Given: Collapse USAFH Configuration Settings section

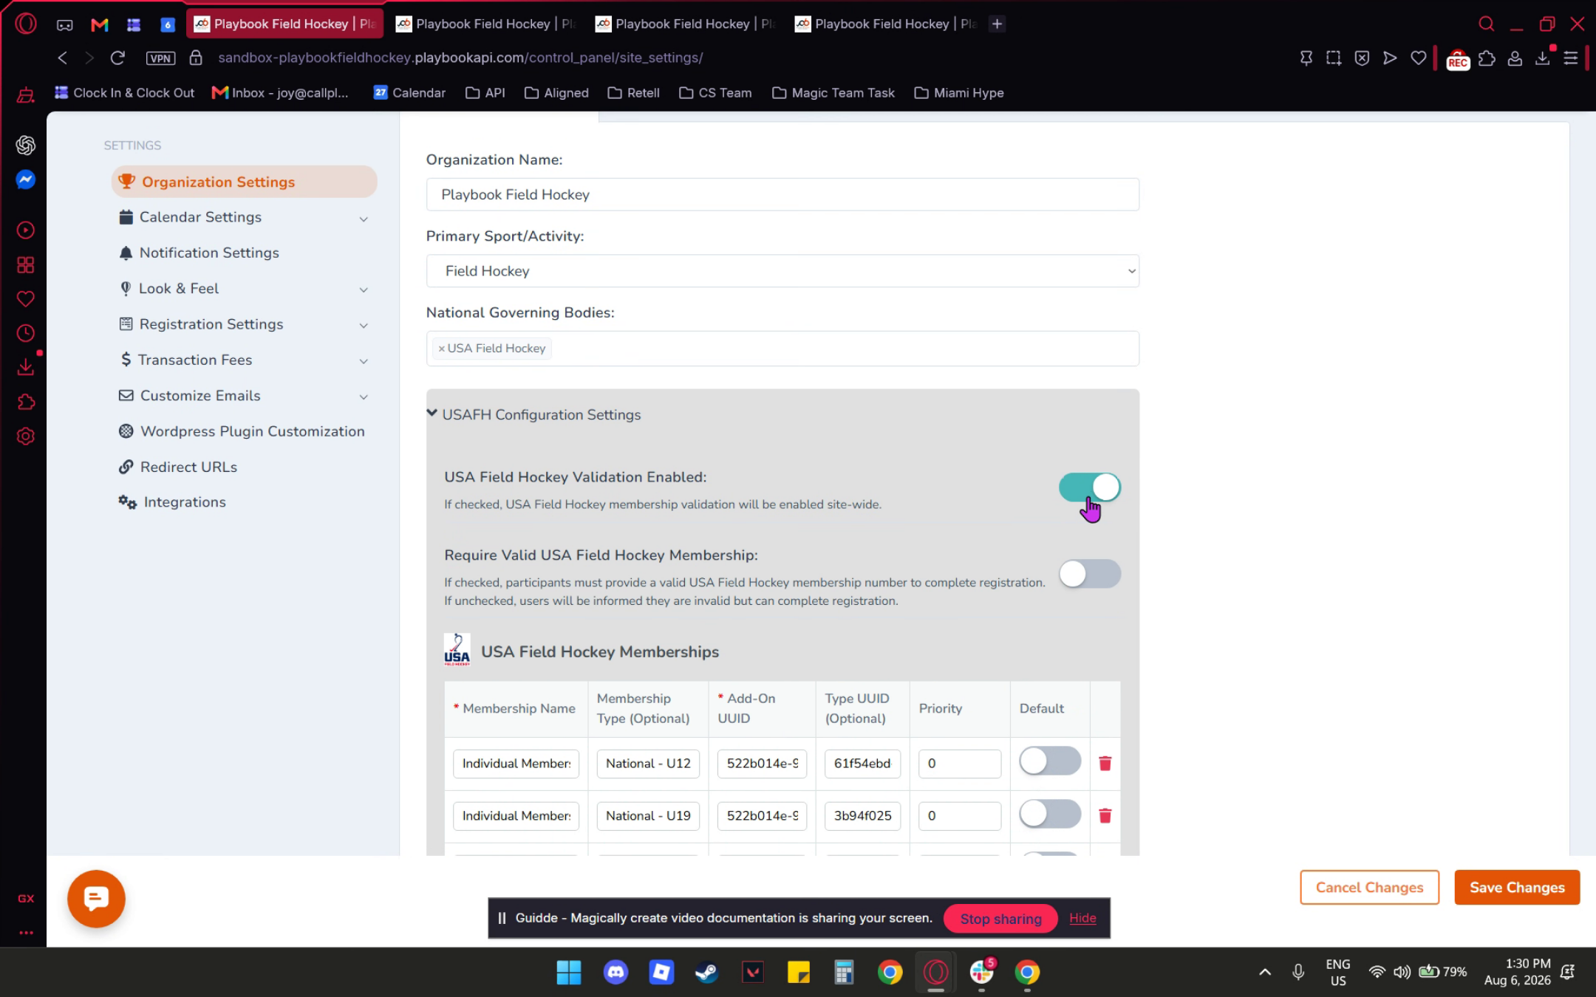Looking at the screenshot, I should tap(534, 414).
